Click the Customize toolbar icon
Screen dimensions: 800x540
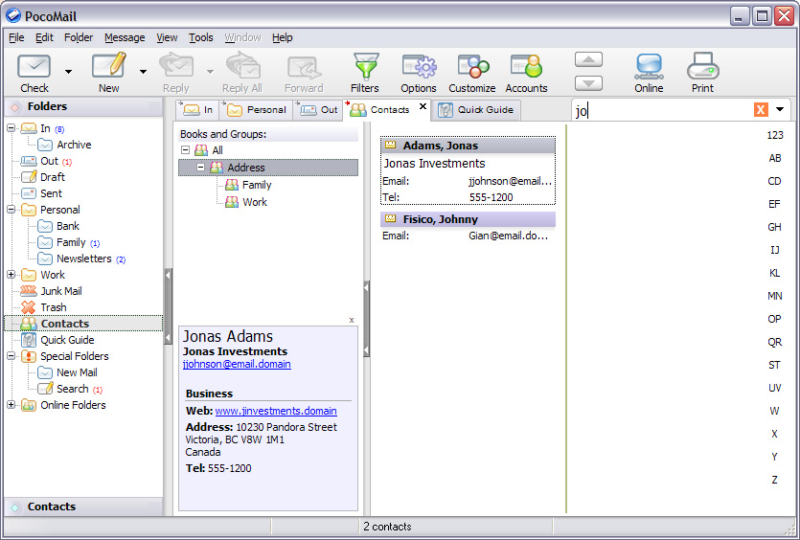(472, 67)
